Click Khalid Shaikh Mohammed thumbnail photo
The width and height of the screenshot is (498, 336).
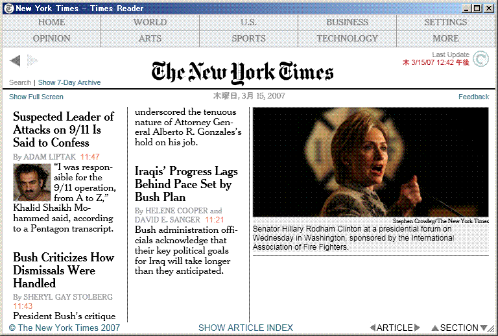click(32, 182)
